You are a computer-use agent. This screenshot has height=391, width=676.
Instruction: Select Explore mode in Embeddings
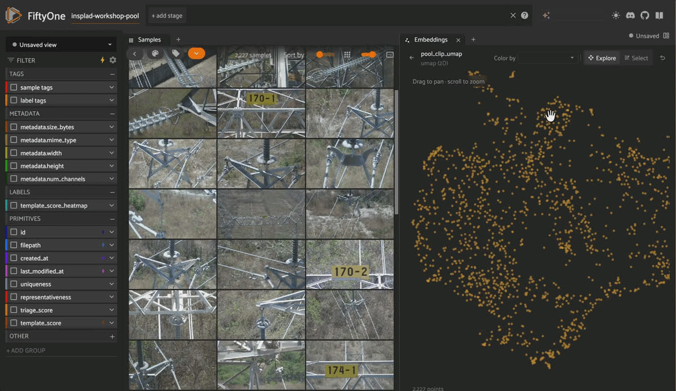pos(602,58)
